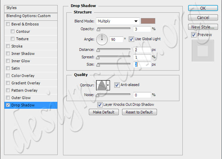The image size is (222, 159).
Task: Click the Spread value field
Action: tap(142, 57)
